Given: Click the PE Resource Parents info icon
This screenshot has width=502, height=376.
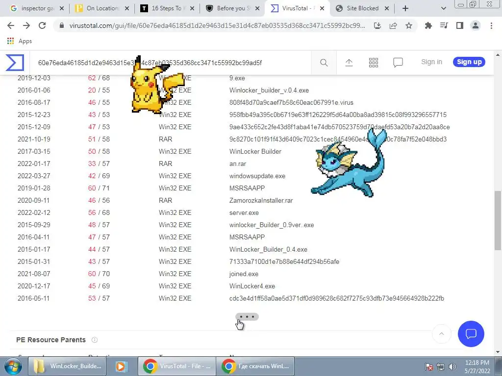Looking at the screenshot, I should (95, 340).
